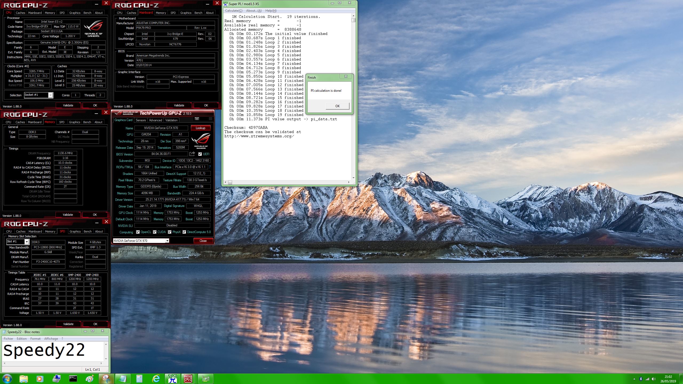
Task: Switch to Validation tab in GPU-Z
Action: click(171, 120)
